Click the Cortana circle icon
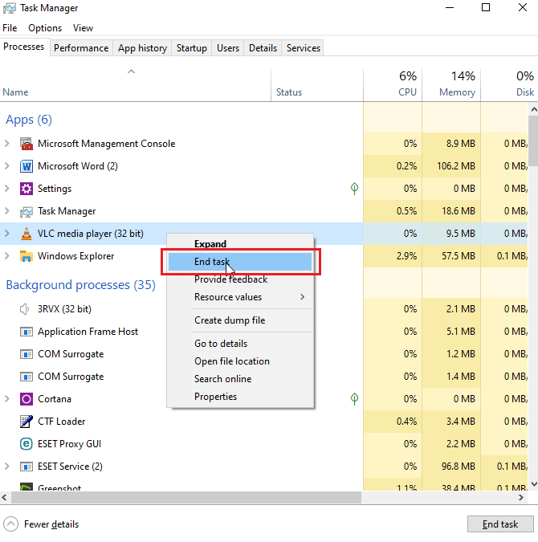This screenshot has height=542, width=538. click(x=26, y=399)
